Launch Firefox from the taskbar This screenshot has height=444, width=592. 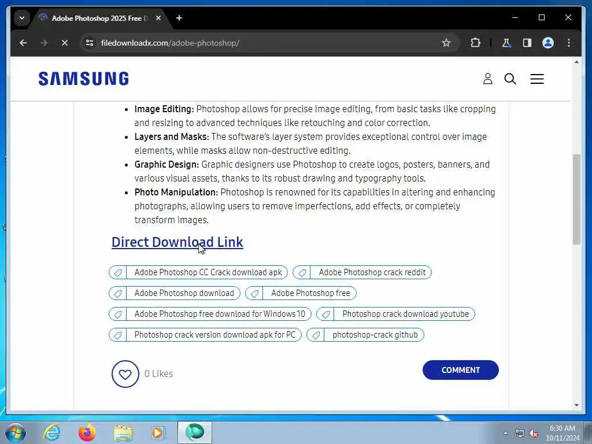pos(87,432)
